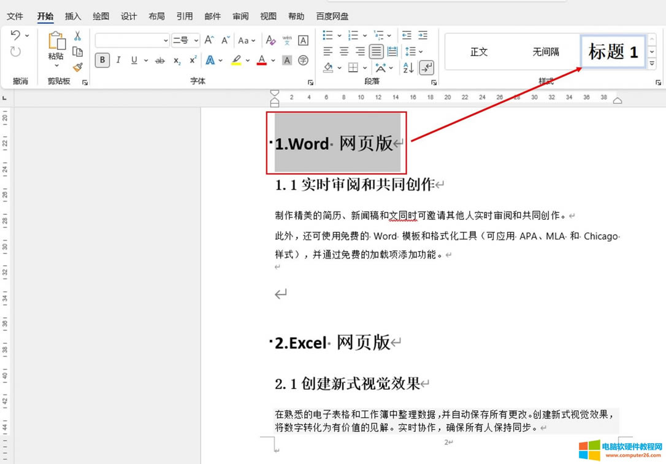
Task: Click the Undo arrow icon
Action: point(15,36)
